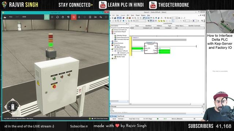The width and height of the screenshot is (234, 131).
Task: Hit the red emergency stop button
Action: coord(54,87)
